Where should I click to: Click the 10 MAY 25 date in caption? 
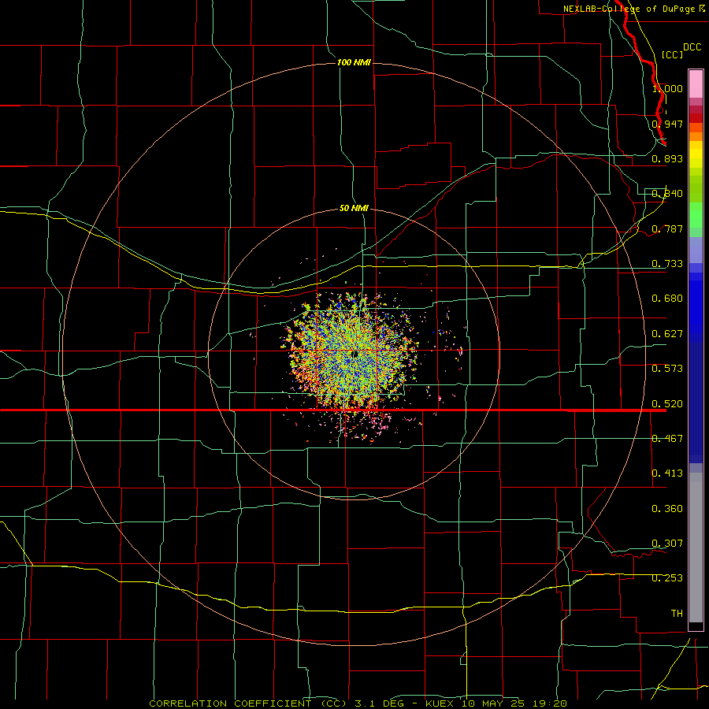click(493, 703)
